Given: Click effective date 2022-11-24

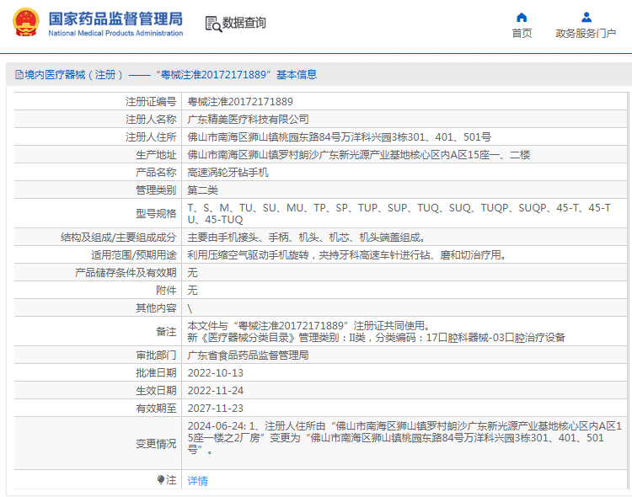Looking at the screenshot, I should [215, 391].
